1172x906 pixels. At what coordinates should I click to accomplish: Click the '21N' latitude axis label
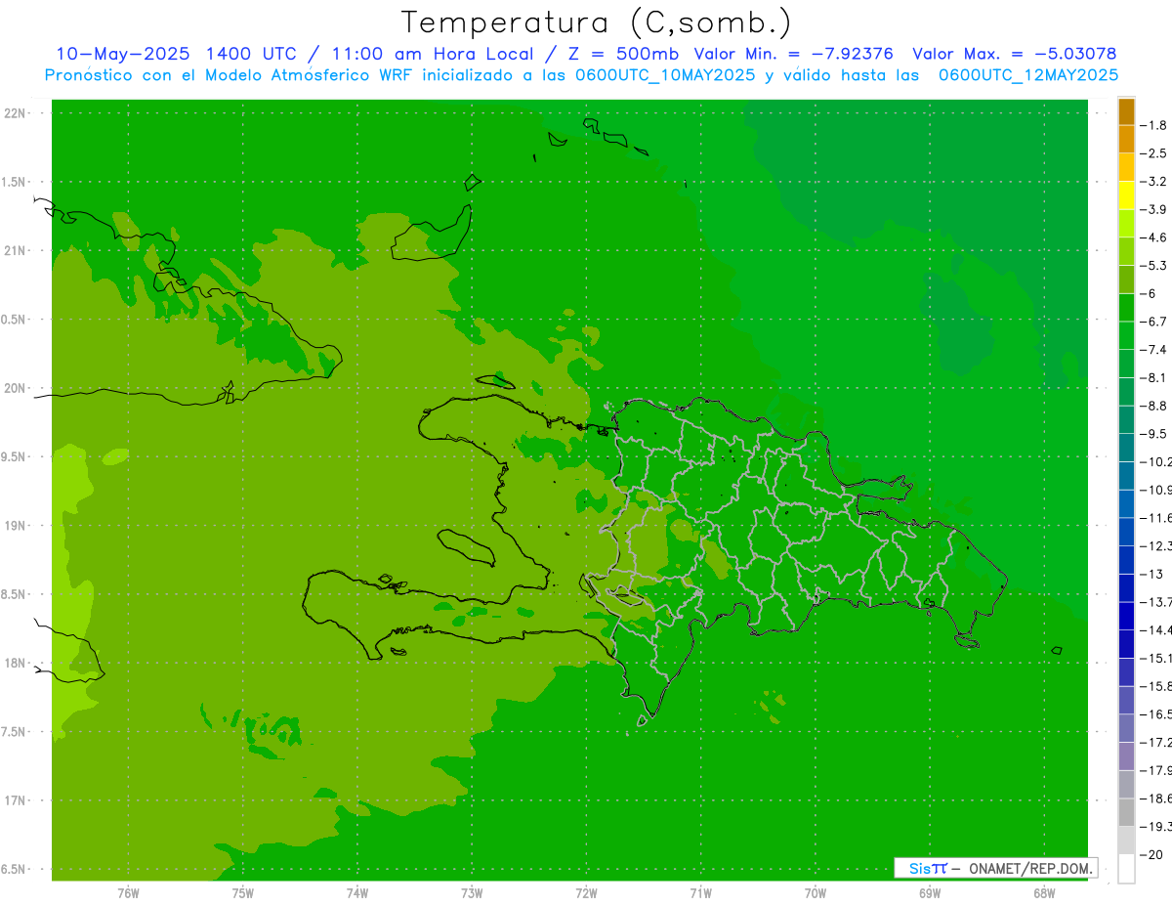click(x=16, y=250)
